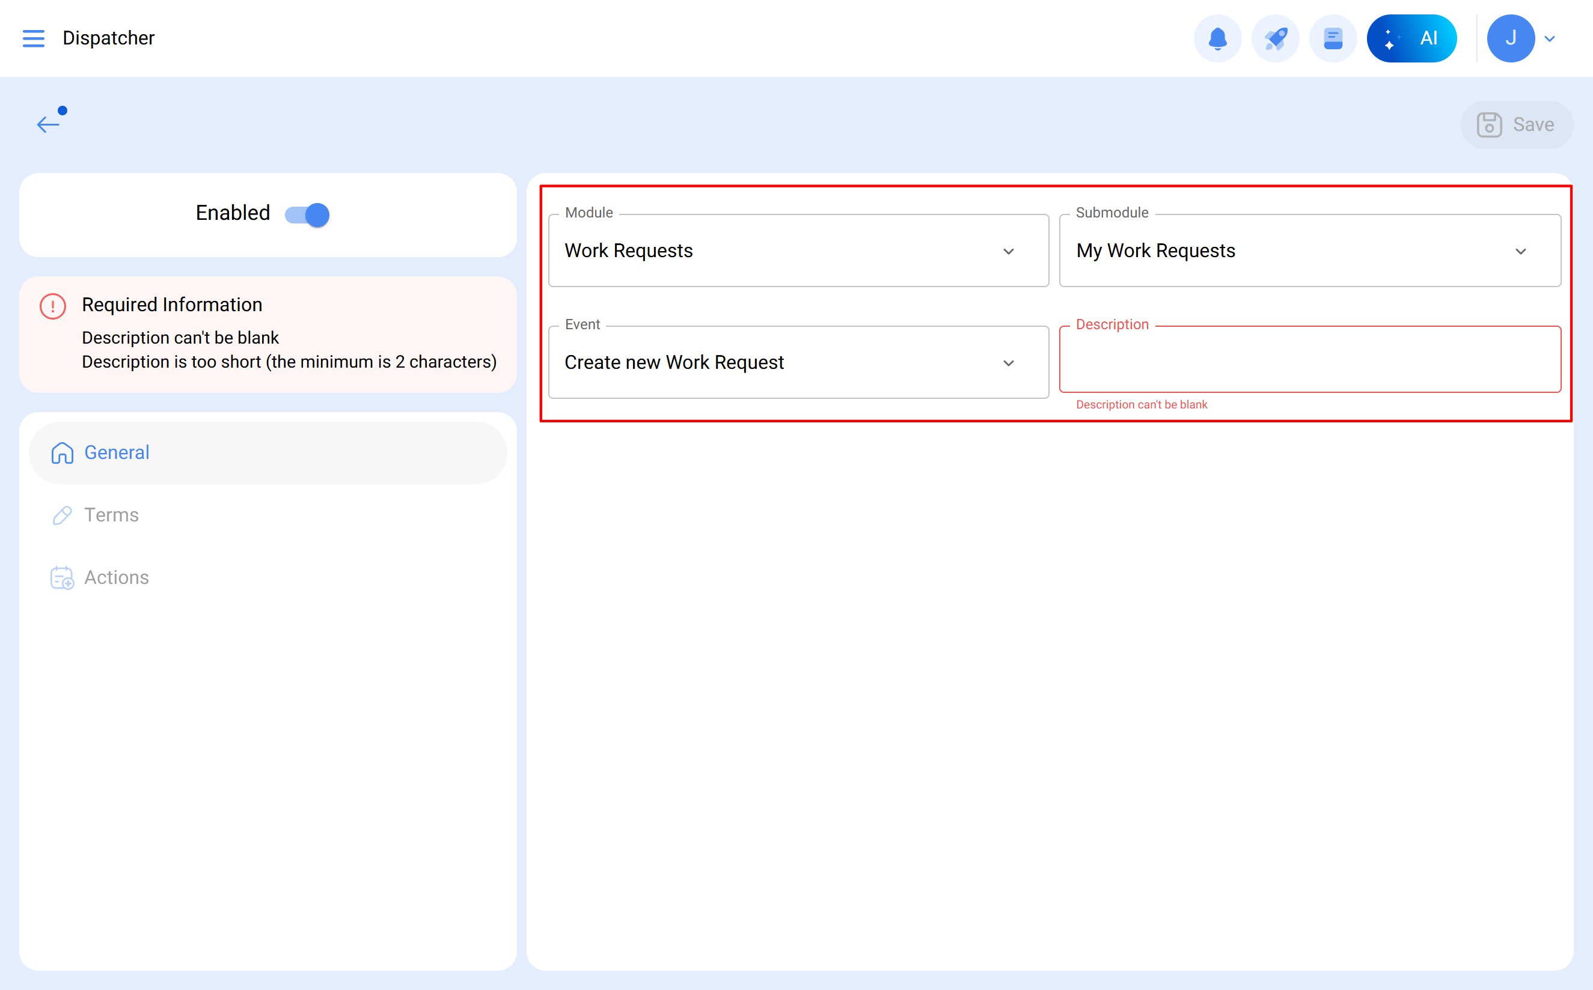
Task: Expand the Module dropdown
Action: tap(798, 251)
